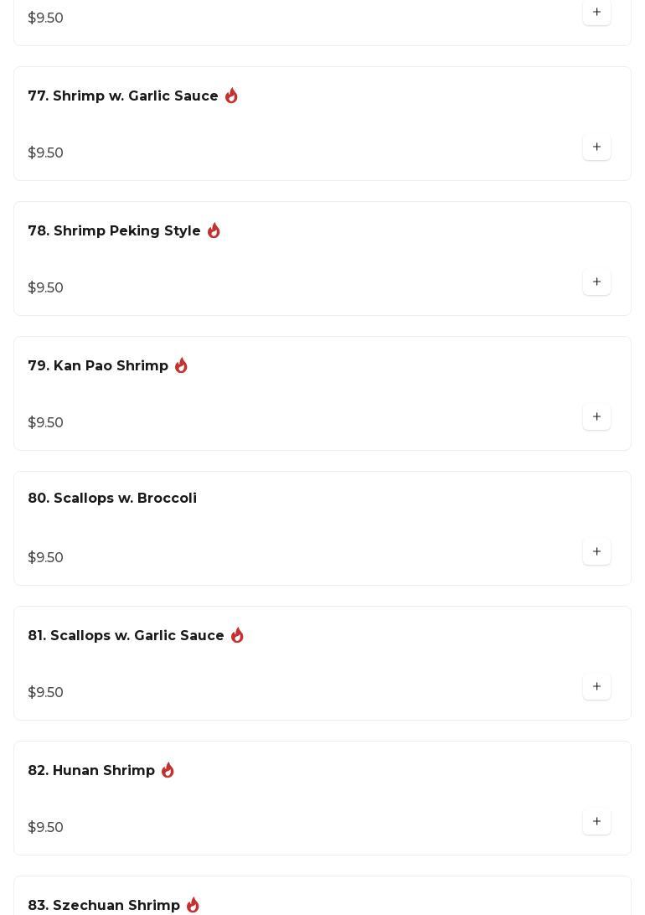Click flame icon next to Szechuan Shrimp
This screenshot has width=645, height=915.
[193, 905]
